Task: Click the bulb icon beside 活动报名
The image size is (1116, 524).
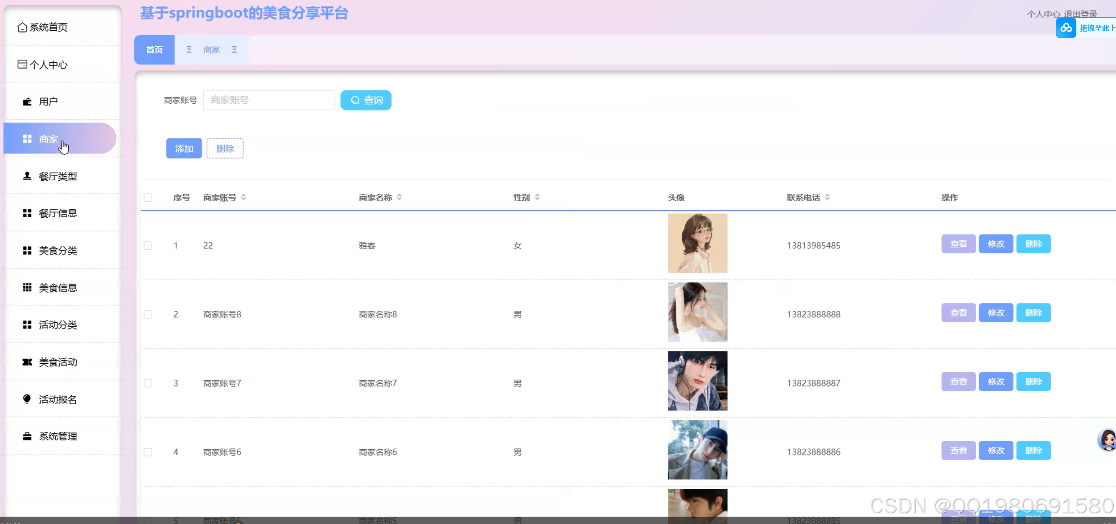Action: (x=27, y=399)
